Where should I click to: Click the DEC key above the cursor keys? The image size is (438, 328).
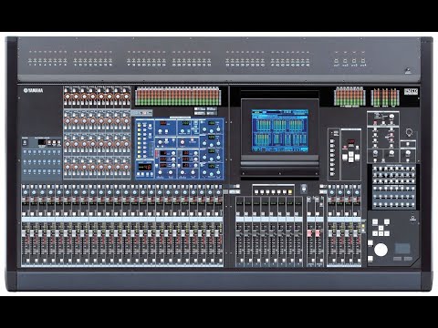(x=376, y=222)
